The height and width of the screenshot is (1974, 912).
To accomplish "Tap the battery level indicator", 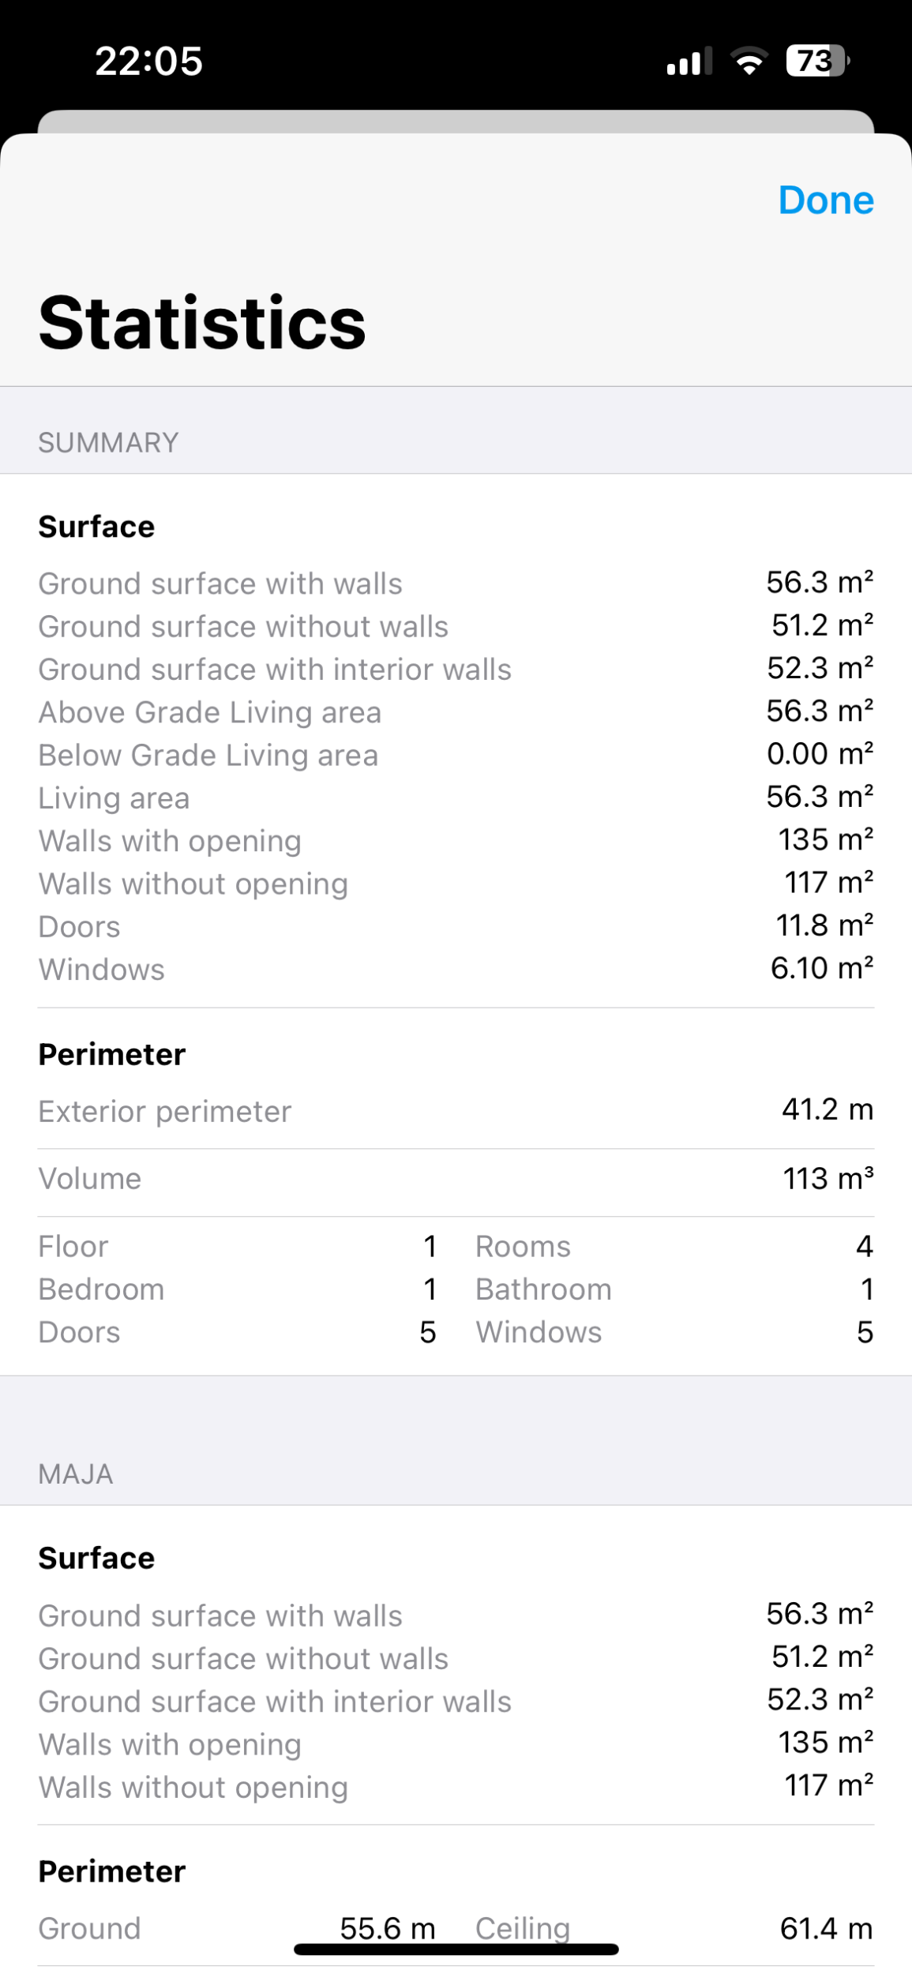I will 816,61.
